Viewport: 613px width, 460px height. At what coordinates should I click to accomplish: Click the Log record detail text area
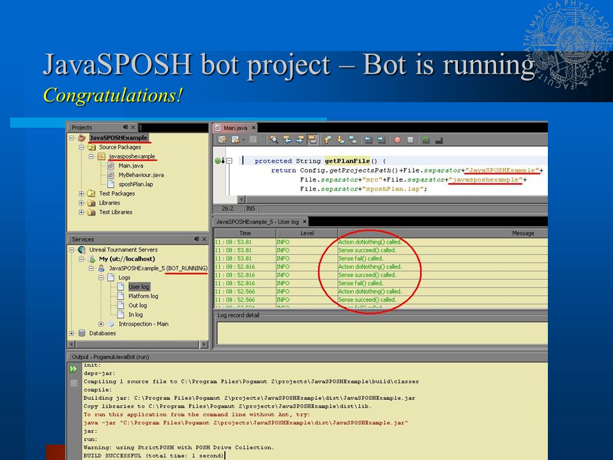[x=382, y=333]
